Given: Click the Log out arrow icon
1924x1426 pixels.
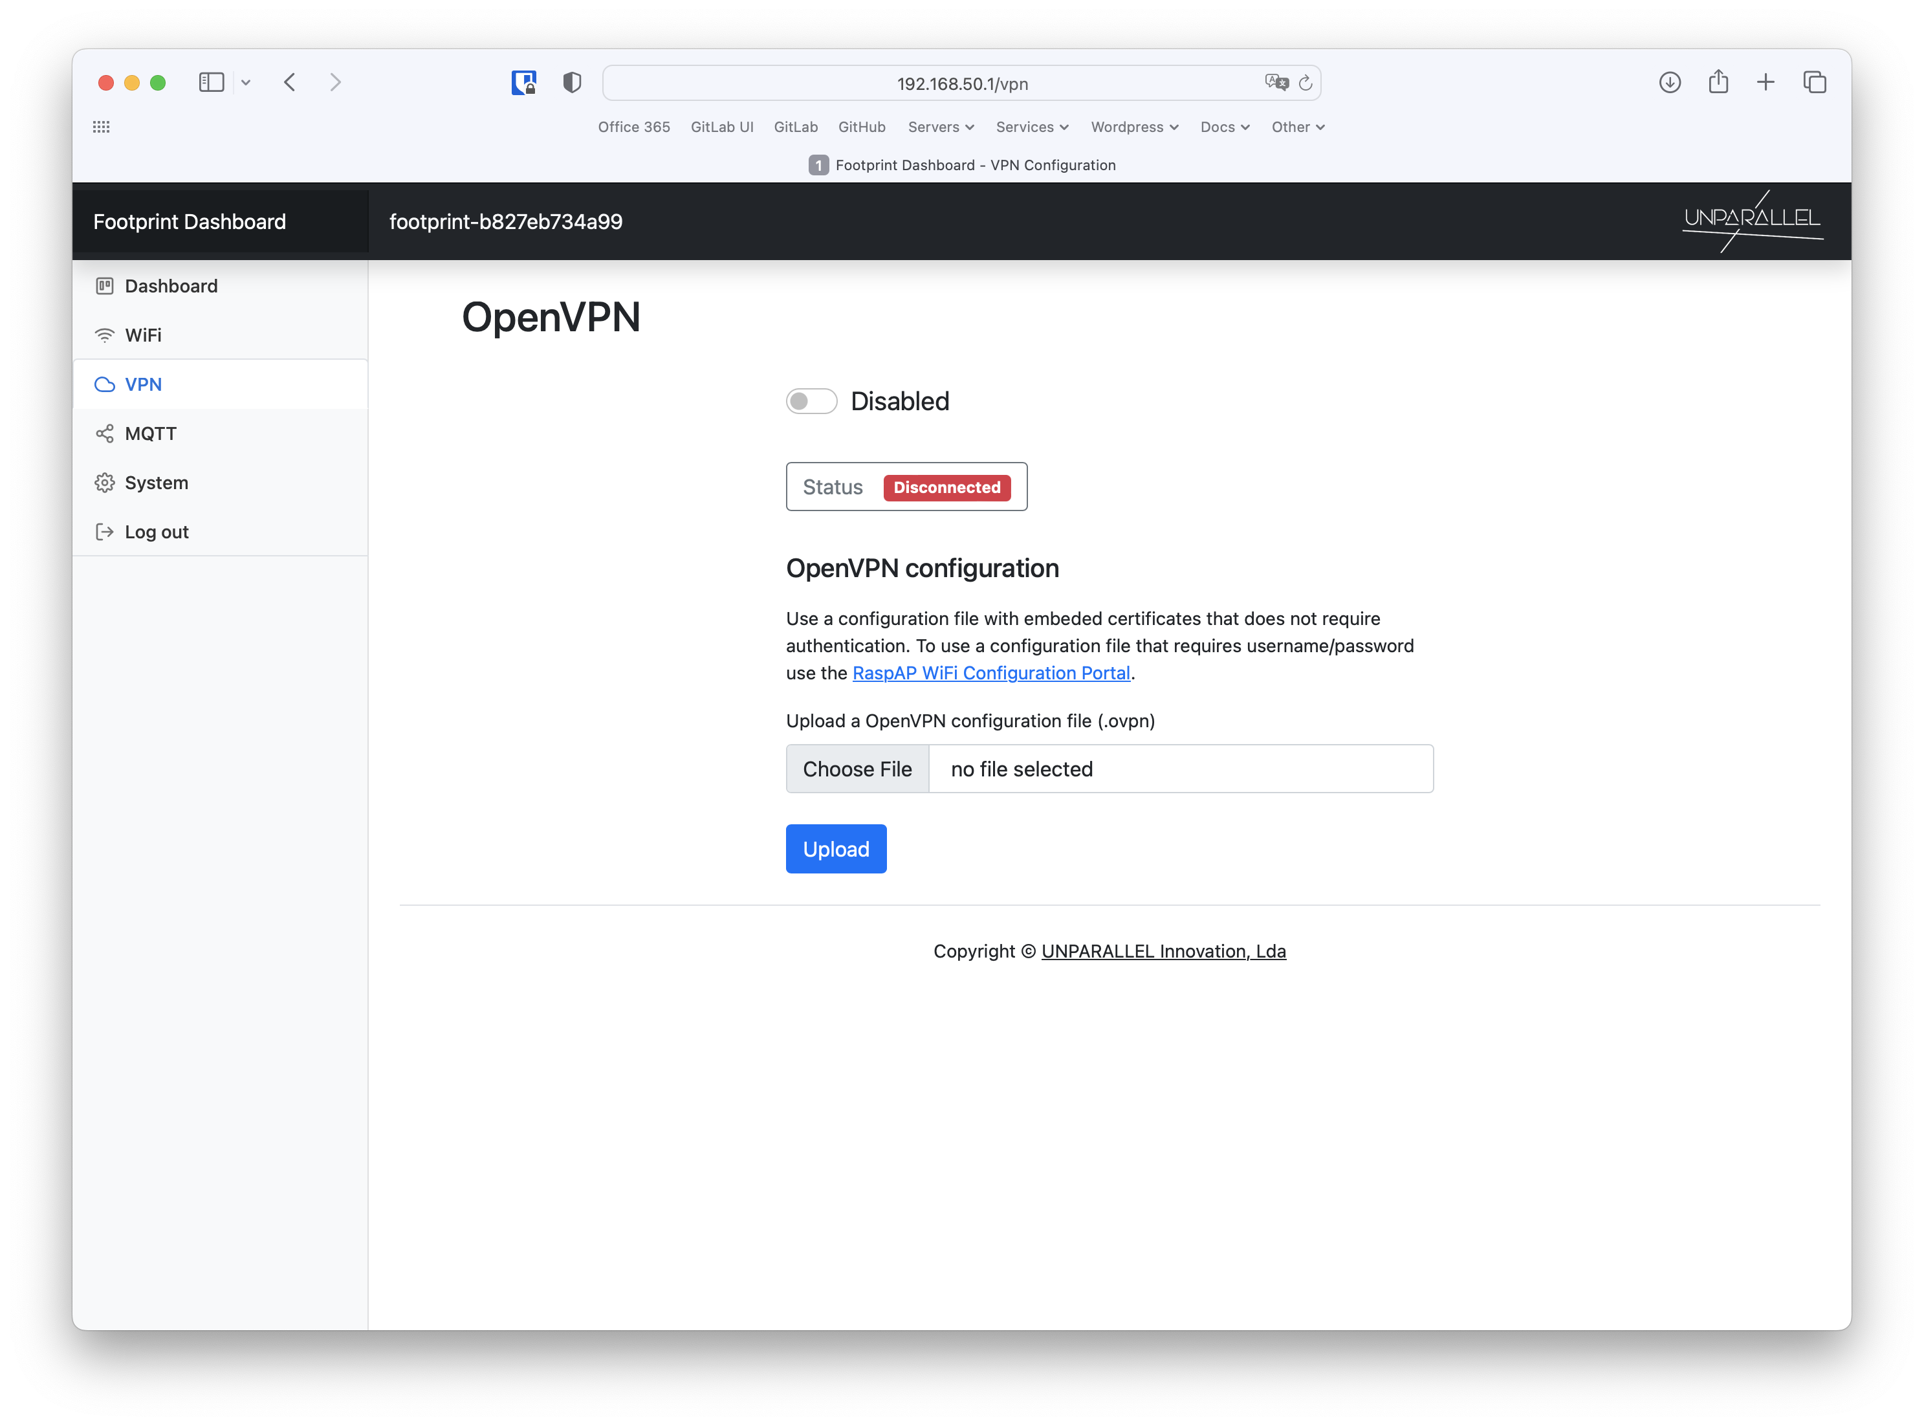Looking at the screenshot, I should [104, 532].
